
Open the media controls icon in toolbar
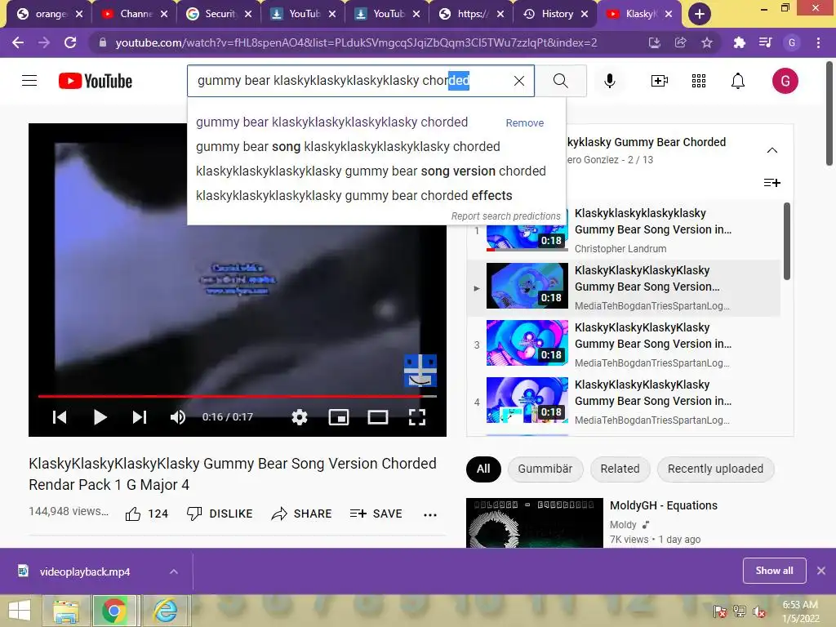click(765, 42)
